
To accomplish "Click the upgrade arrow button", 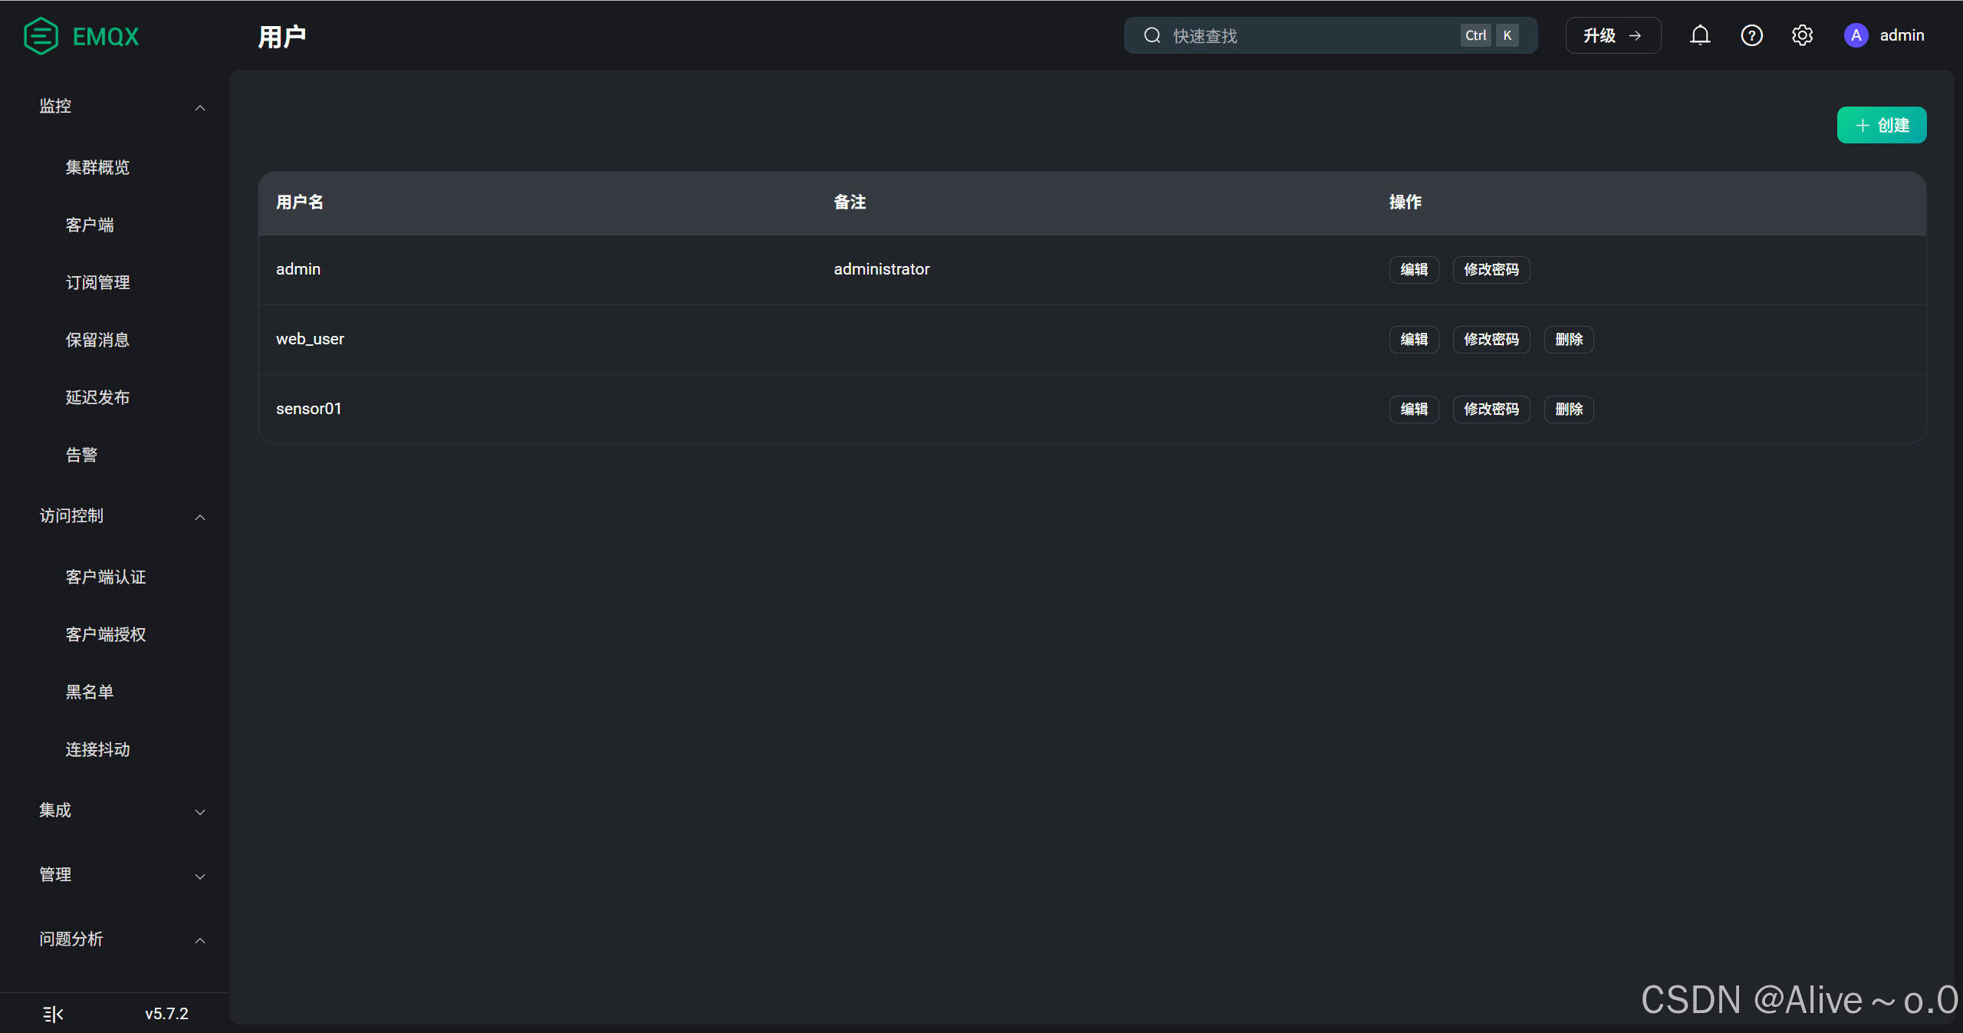I will [1613, 35].
